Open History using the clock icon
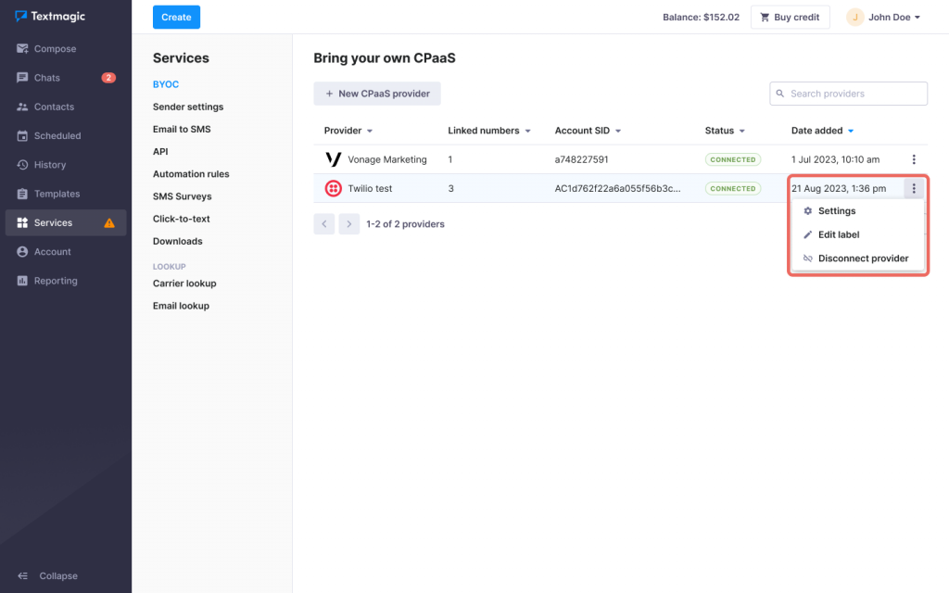Screen dimensions: 949x593 (x=22, y=165)
